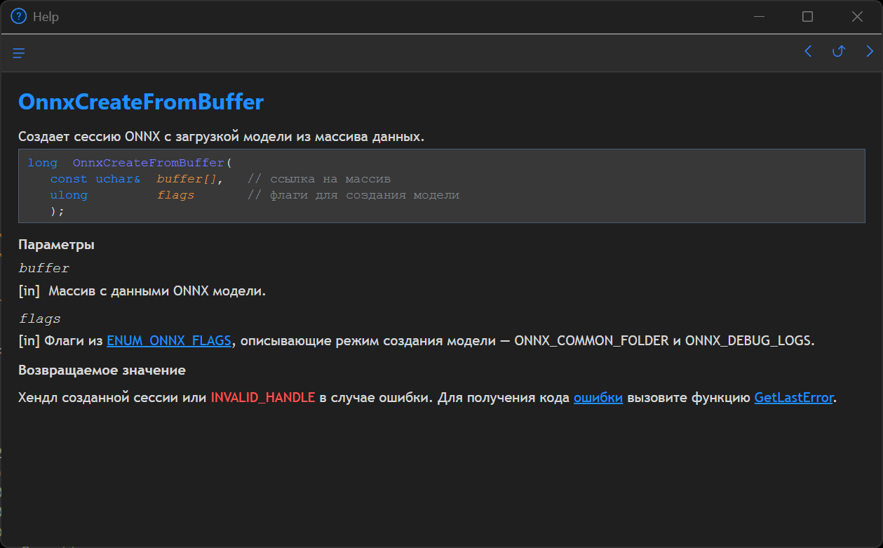The image size is (883, 548).
Task: Click the italic flags parameter name under Параметры
Action: (x=40, y=319)
